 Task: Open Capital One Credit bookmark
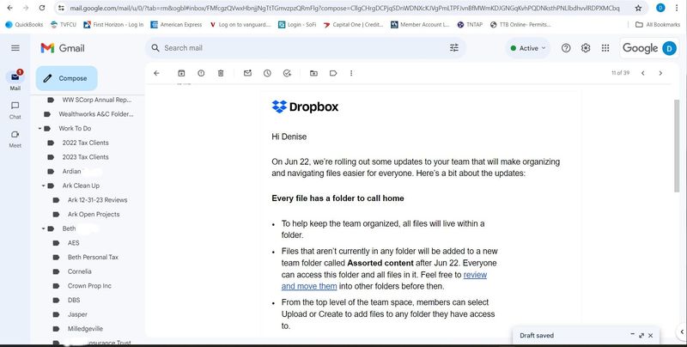(353, 25)
